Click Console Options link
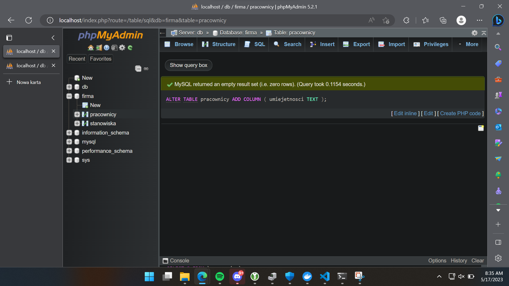This screenshot has height=286, width=509. coord(437,261)
